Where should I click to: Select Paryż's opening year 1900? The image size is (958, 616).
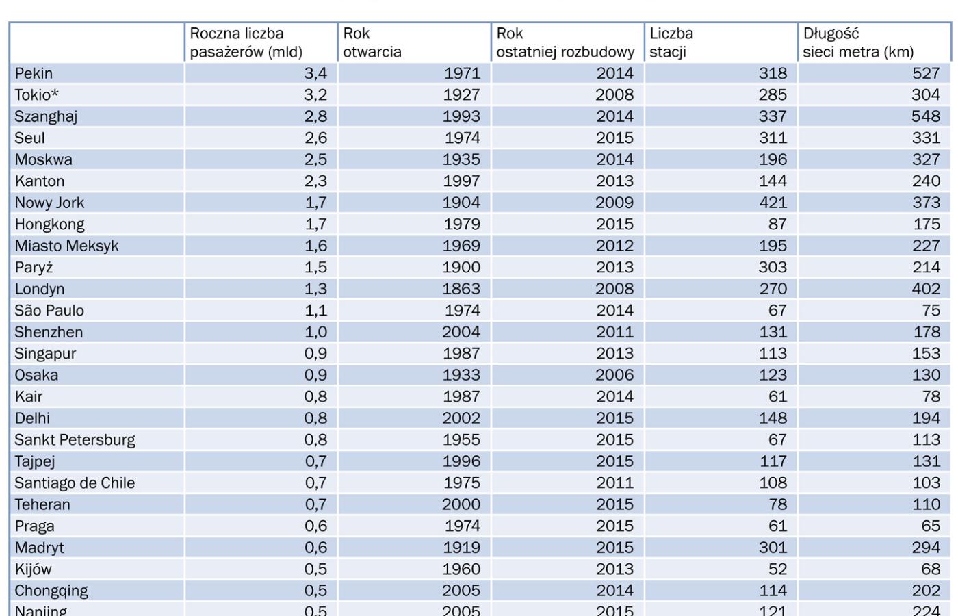tap(461, 268)
